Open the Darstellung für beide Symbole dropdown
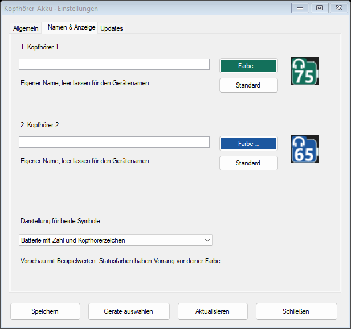 coord(116,240)
